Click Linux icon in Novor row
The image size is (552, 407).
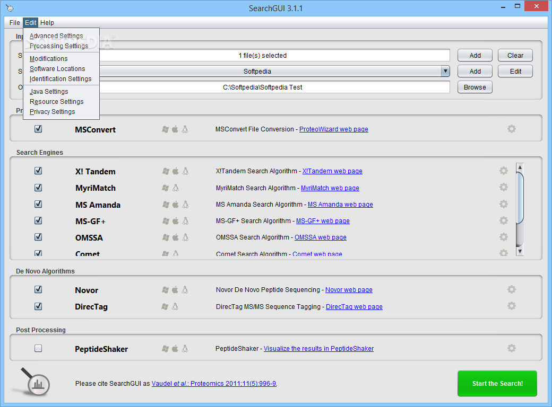185,290
